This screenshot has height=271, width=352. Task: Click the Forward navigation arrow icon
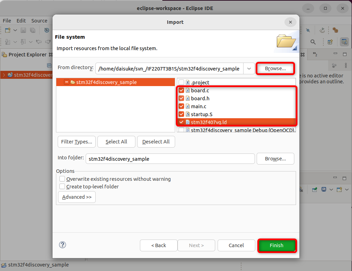(48, 42)
